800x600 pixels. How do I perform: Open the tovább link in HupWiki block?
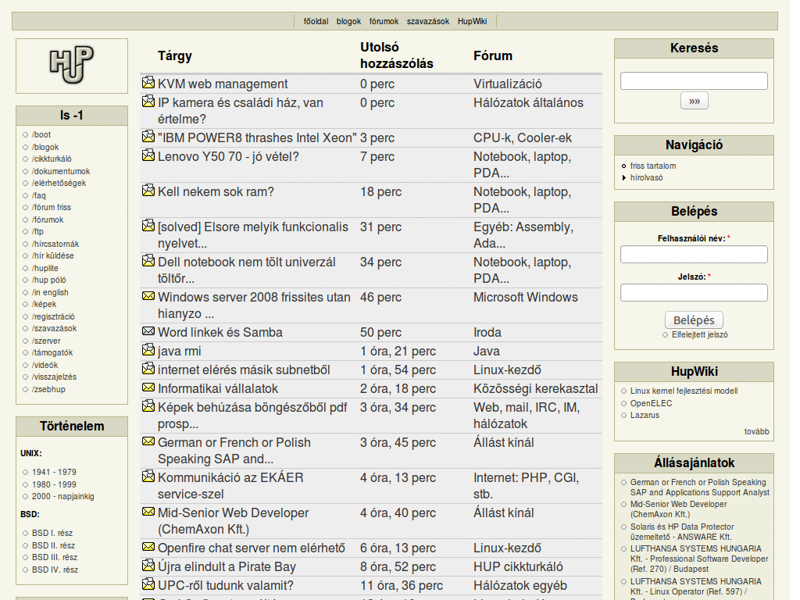tap(756, 431)
